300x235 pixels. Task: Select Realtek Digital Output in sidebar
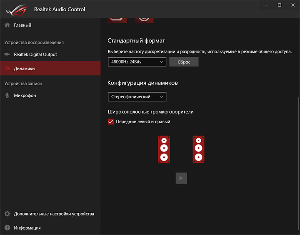point(35,54)
